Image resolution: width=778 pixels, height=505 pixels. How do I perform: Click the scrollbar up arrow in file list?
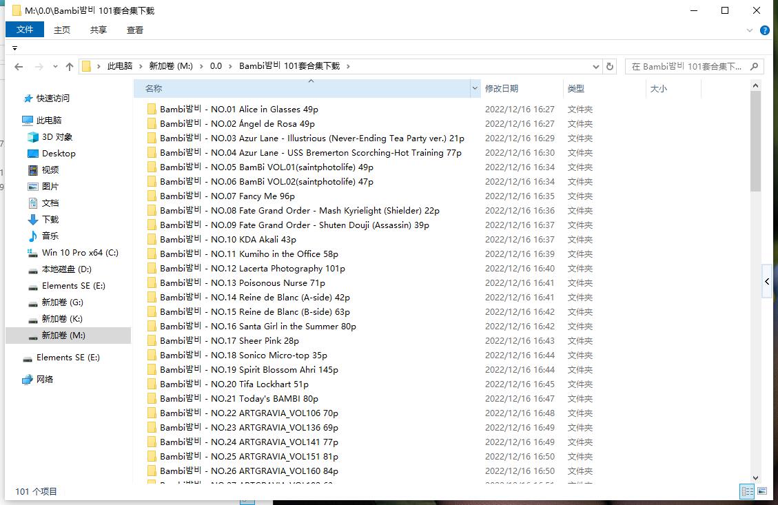pos(755,85)
